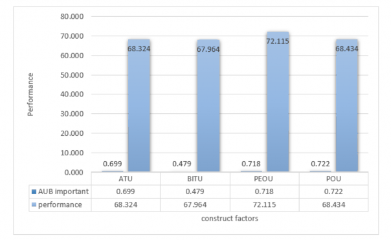The height and width of the screenshot is (240, 391).
Task: Click the 68.324 data label on bar
Action: tap(139, 49)
